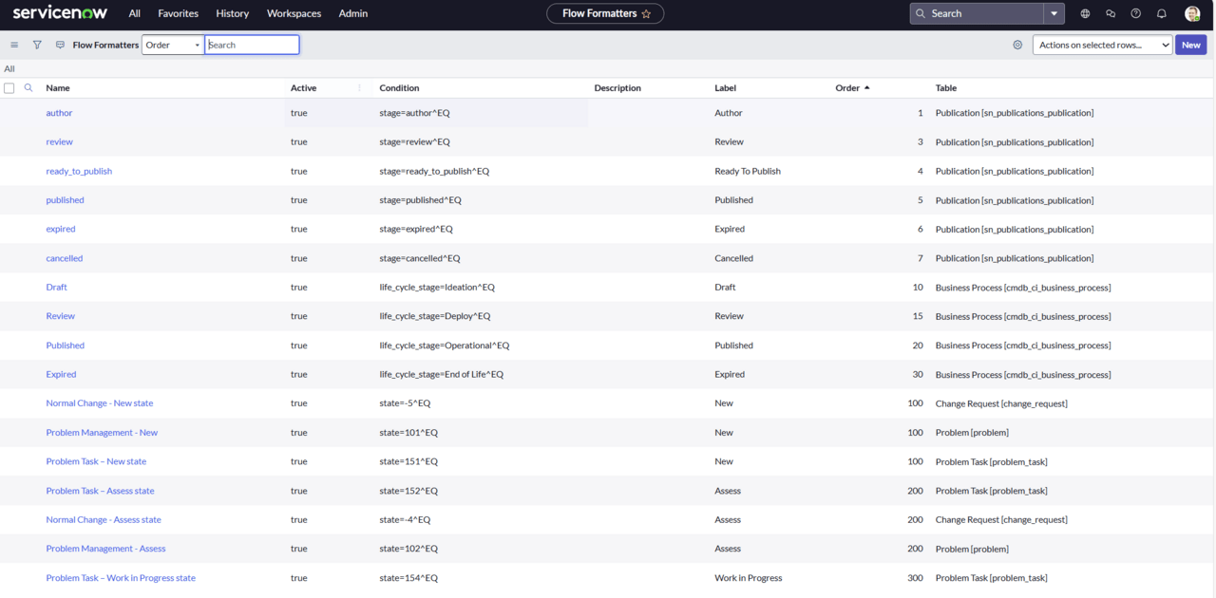The image size is (1216, 598).
Task: Check the select-all rows checkbox
Action: click(x=9, y=88)
